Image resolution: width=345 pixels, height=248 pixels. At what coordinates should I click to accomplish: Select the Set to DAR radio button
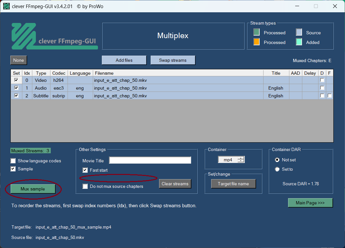click(277, 169)
